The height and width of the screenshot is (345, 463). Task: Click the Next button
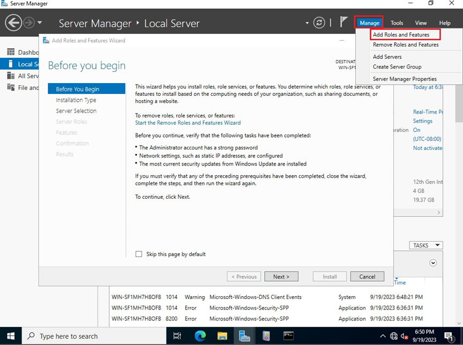(x=281, y=276)
